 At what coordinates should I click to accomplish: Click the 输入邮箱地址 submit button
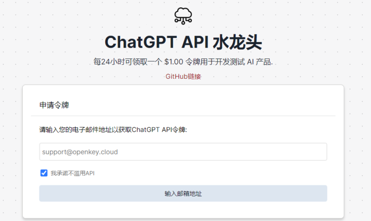pos(183,194)
